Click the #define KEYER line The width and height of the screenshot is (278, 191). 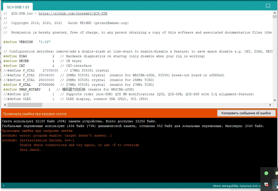coord(43,61)
